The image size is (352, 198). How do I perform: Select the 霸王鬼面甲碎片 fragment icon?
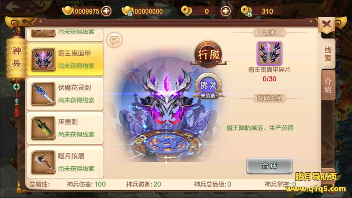point(269,54)
